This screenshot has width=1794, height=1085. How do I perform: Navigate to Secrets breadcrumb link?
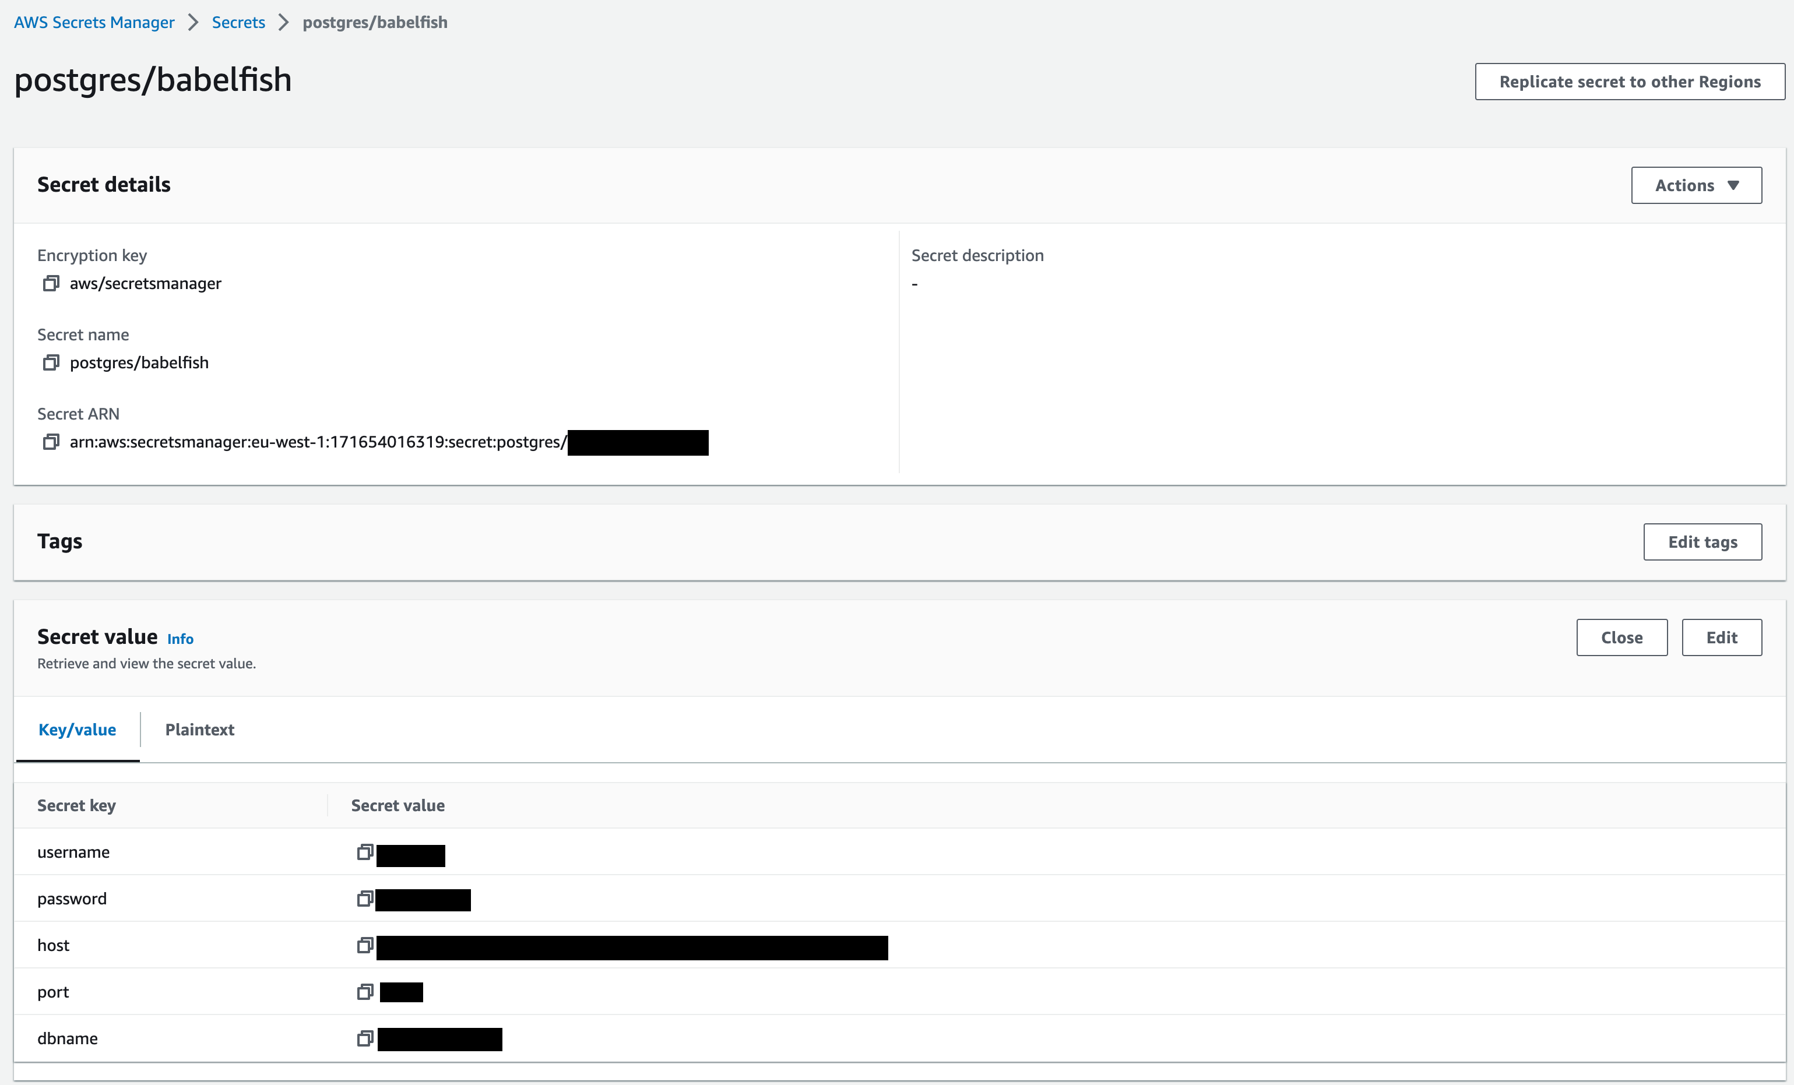(238, 23)
